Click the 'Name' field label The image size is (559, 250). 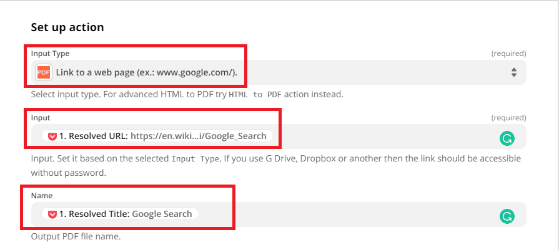[41, 195]
